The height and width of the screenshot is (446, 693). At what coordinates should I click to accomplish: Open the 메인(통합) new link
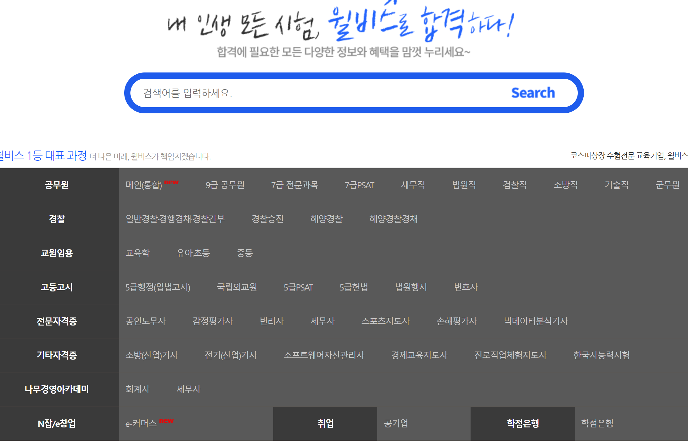pyautogui.click(x=144, y=185)
